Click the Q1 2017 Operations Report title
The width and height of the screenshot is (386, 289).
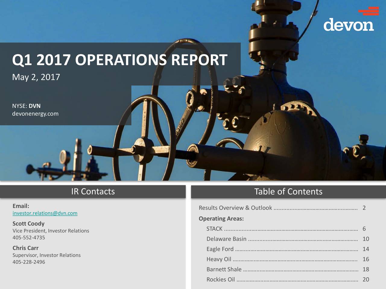click(120, 60)
